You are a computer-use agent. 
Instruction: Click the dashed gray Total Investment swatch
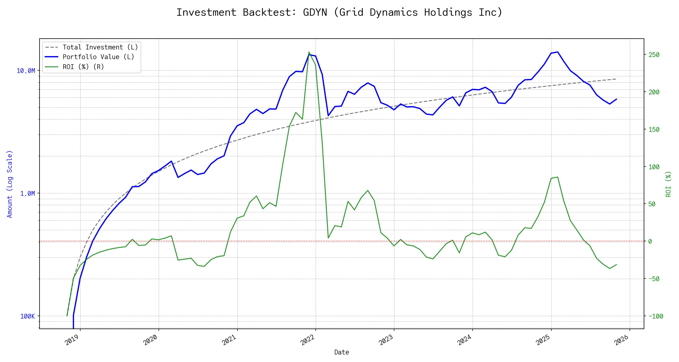tap(51, 47)
